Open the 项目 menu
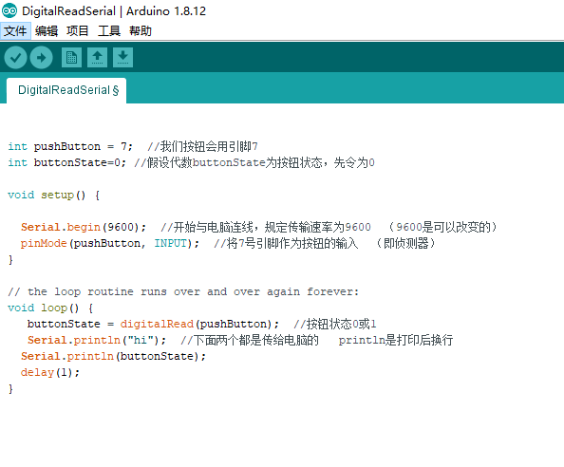Screen dimensions: 564x467 click(77, 31)
